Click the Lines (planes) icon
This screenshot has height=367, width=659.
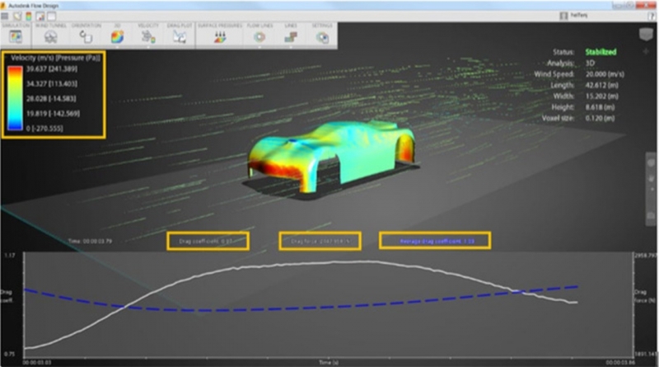click(x=290, y=36)
